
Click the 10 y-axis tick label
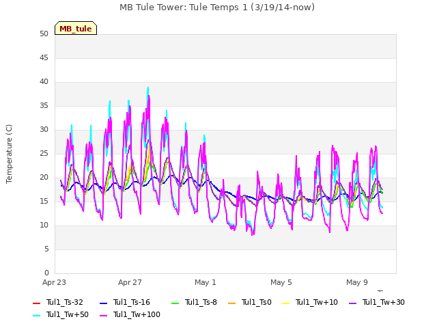pyautogui.click(x=44, y=225)
